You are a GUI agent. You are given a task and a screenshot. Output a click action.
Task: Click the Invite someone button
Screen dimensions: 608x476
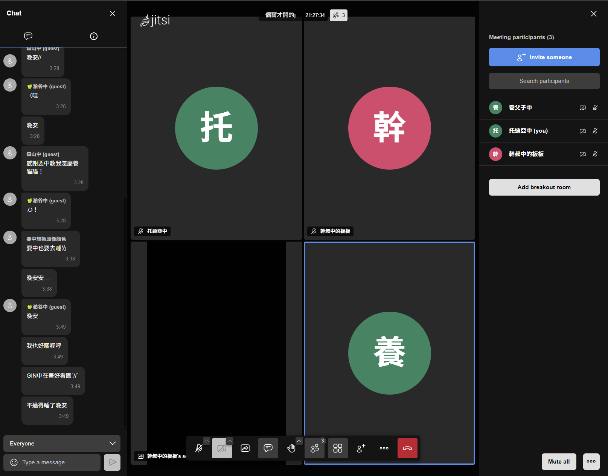point(544,57)
